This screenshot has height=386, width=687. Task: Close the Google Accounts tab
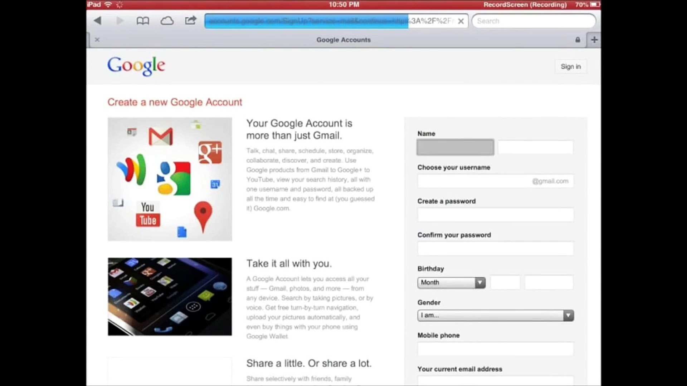(97, 40)
